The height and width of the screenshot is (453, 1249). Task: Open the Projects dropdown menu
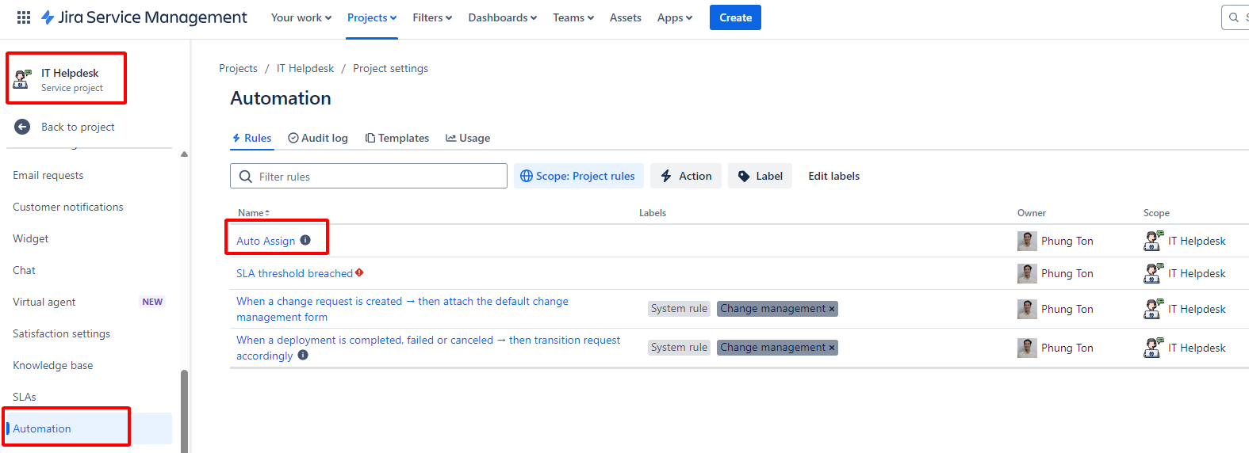[371, 17]
